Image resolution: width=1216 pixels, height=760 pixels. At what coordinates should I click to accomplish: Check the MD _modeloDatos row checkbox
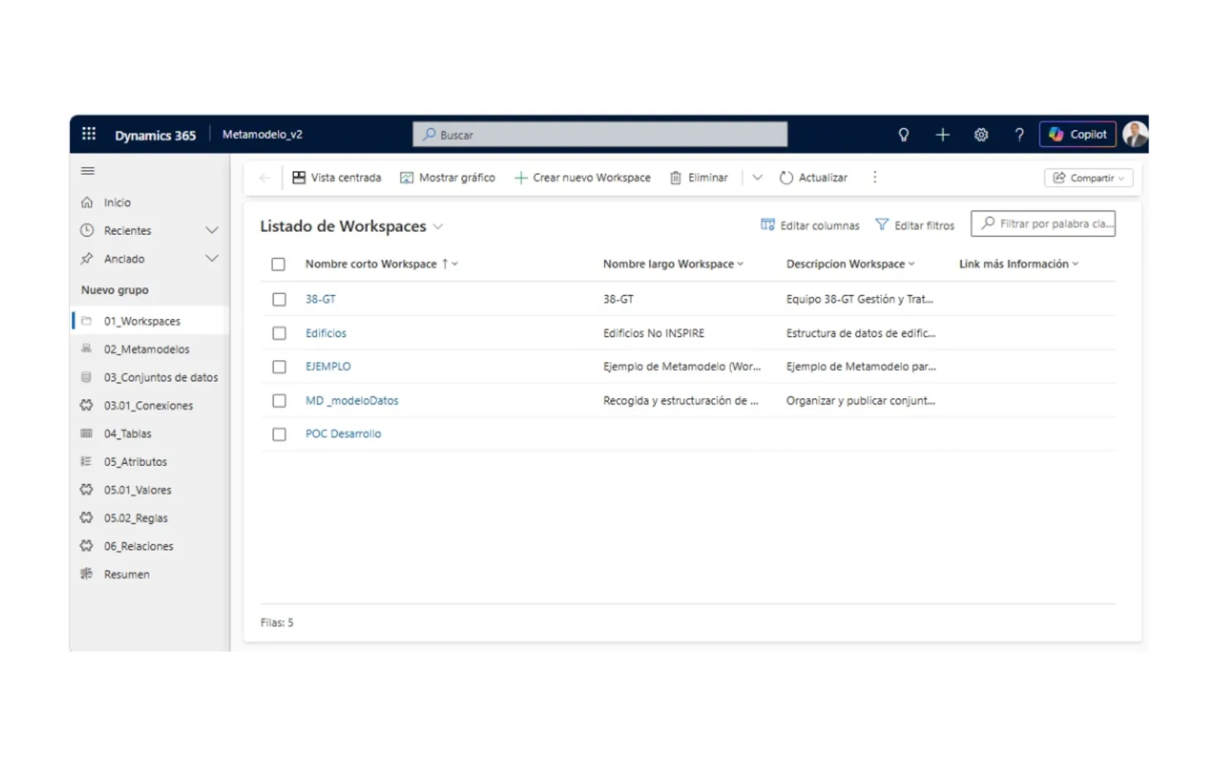[x=279, y=401]
